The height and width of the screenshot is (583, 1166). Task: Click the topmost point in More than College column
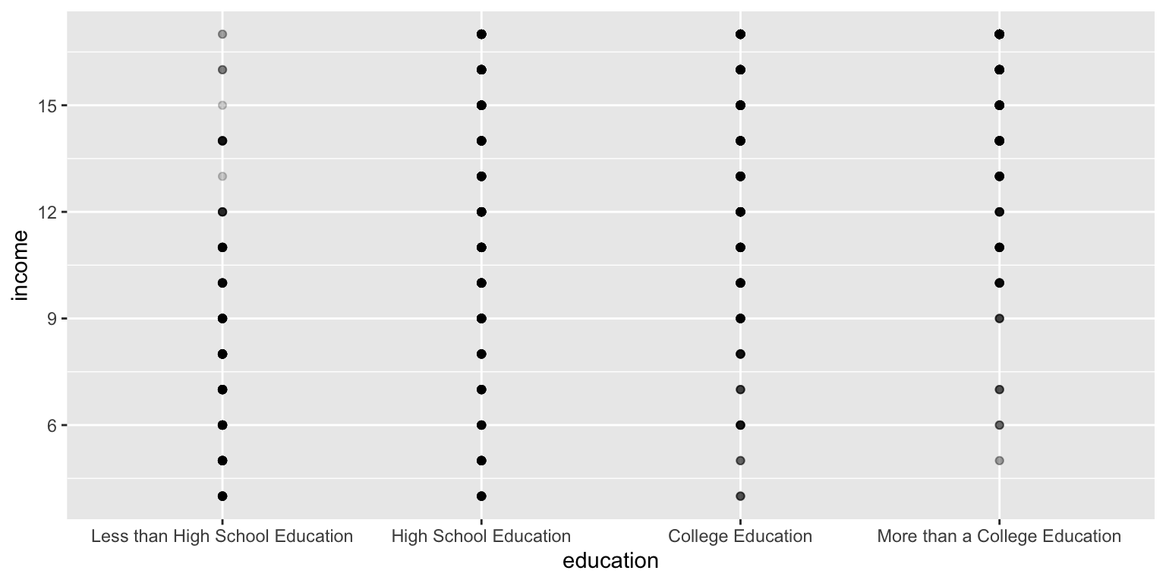point(999,34)
